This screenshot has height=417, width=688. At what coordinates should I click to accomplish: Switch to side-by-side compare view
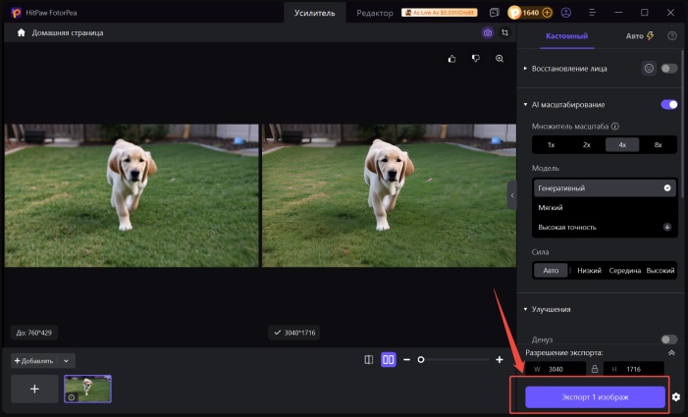tap(389, 360)
